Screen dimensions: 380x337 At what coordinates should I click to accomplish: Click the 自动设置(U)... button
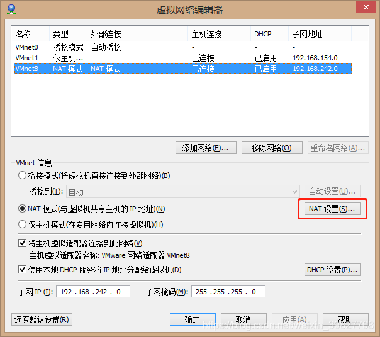point(332,191)
